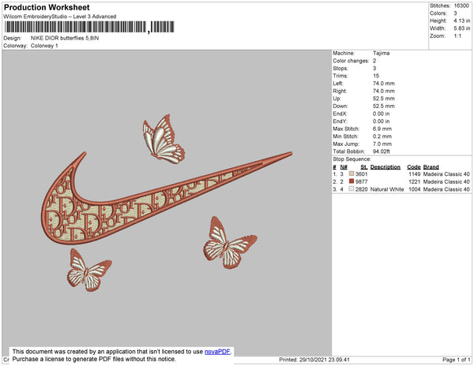Screen dimensions: 474x366
Task: Select the 9877 red thread swatch
Action: click(351, 181)
